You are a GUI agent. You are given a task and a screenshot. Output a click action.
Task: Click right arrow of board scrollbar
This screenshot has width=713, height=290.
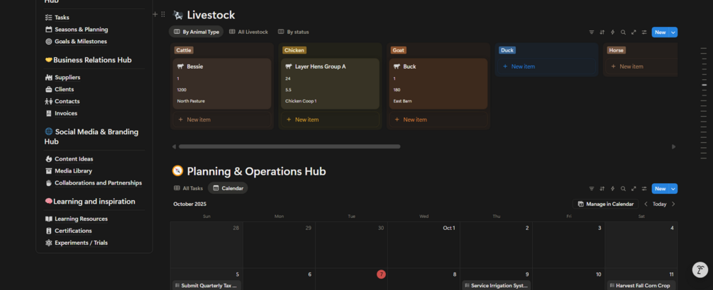[674, 146]
